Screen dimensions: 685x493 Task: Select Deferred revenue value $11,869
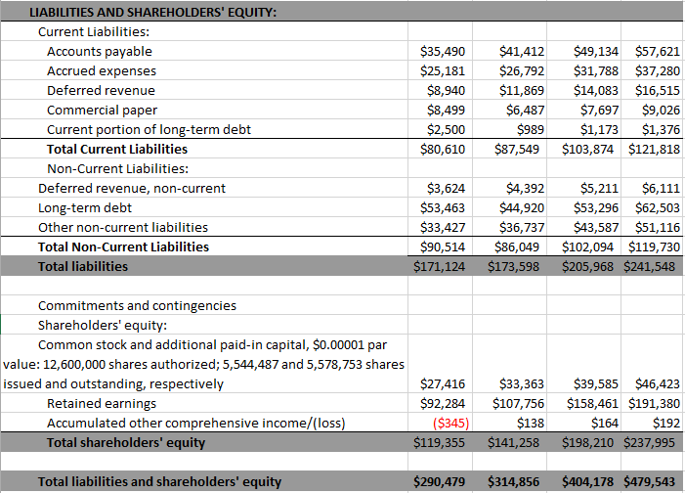coord(521,90)
